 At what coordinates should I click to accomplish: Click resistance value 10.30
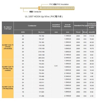pos(92,89)
